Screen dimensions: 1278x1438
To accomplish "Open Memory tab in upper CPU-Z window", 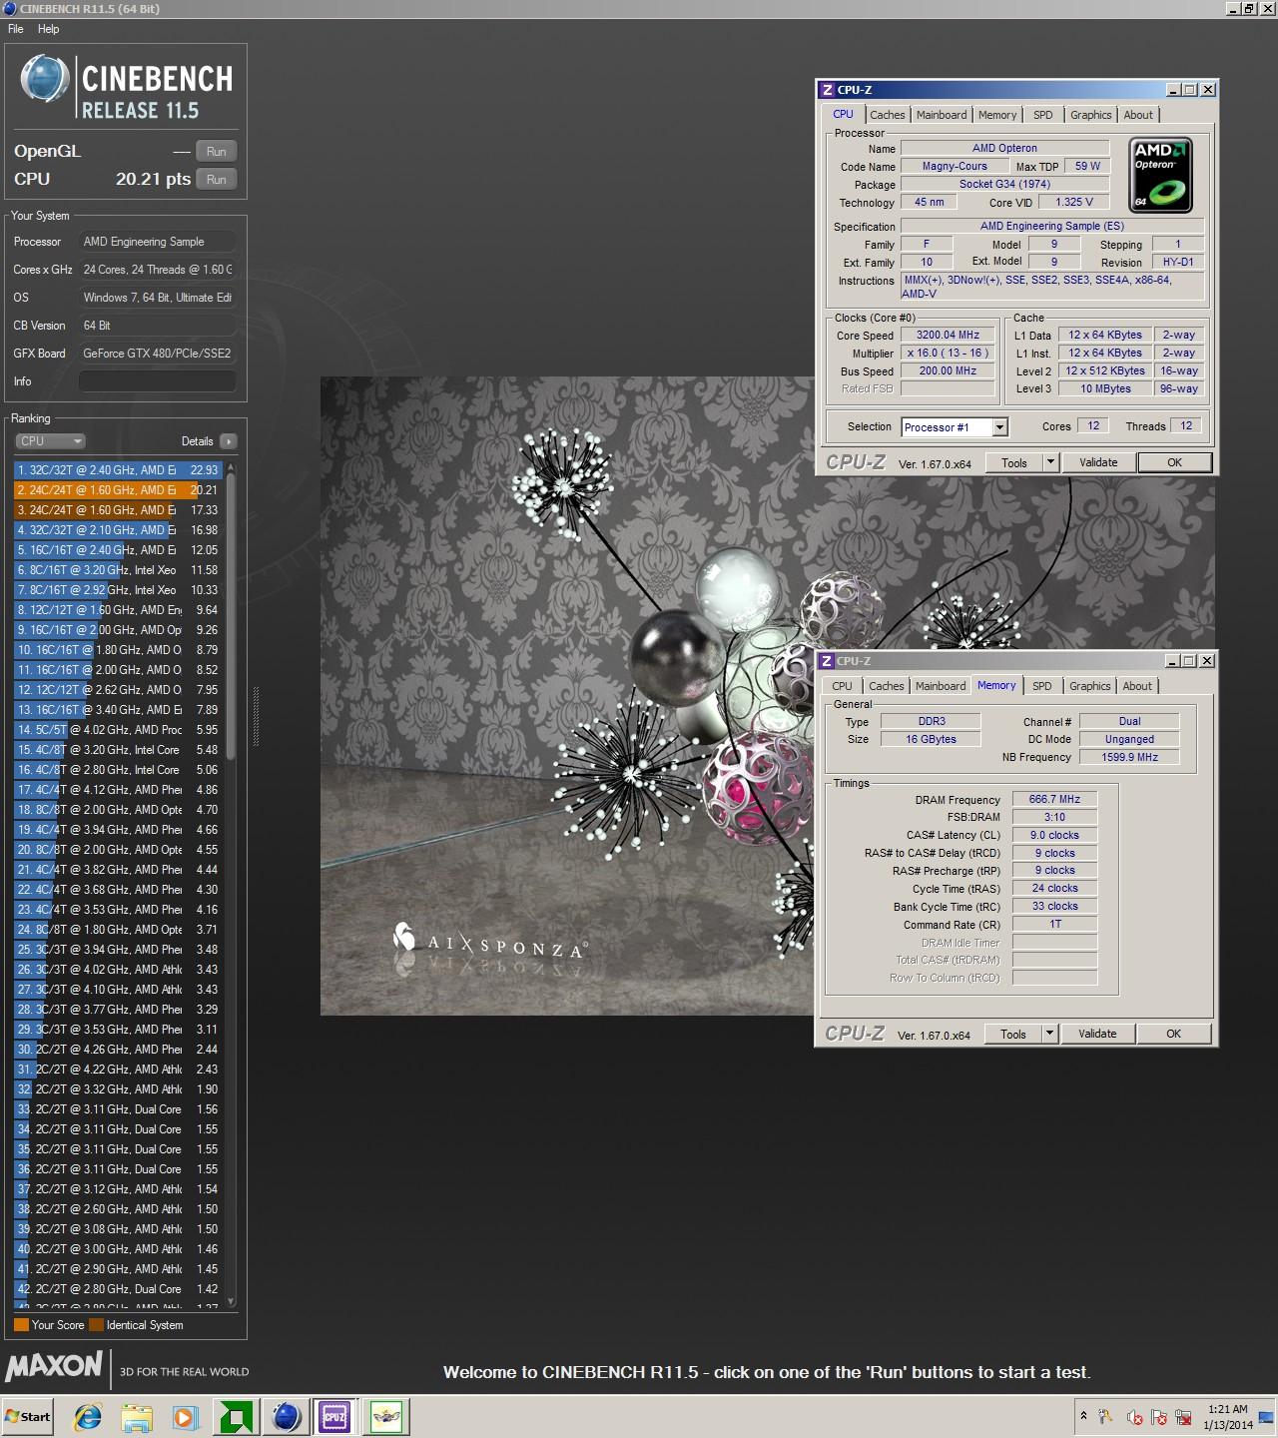I will click(997, 115).
